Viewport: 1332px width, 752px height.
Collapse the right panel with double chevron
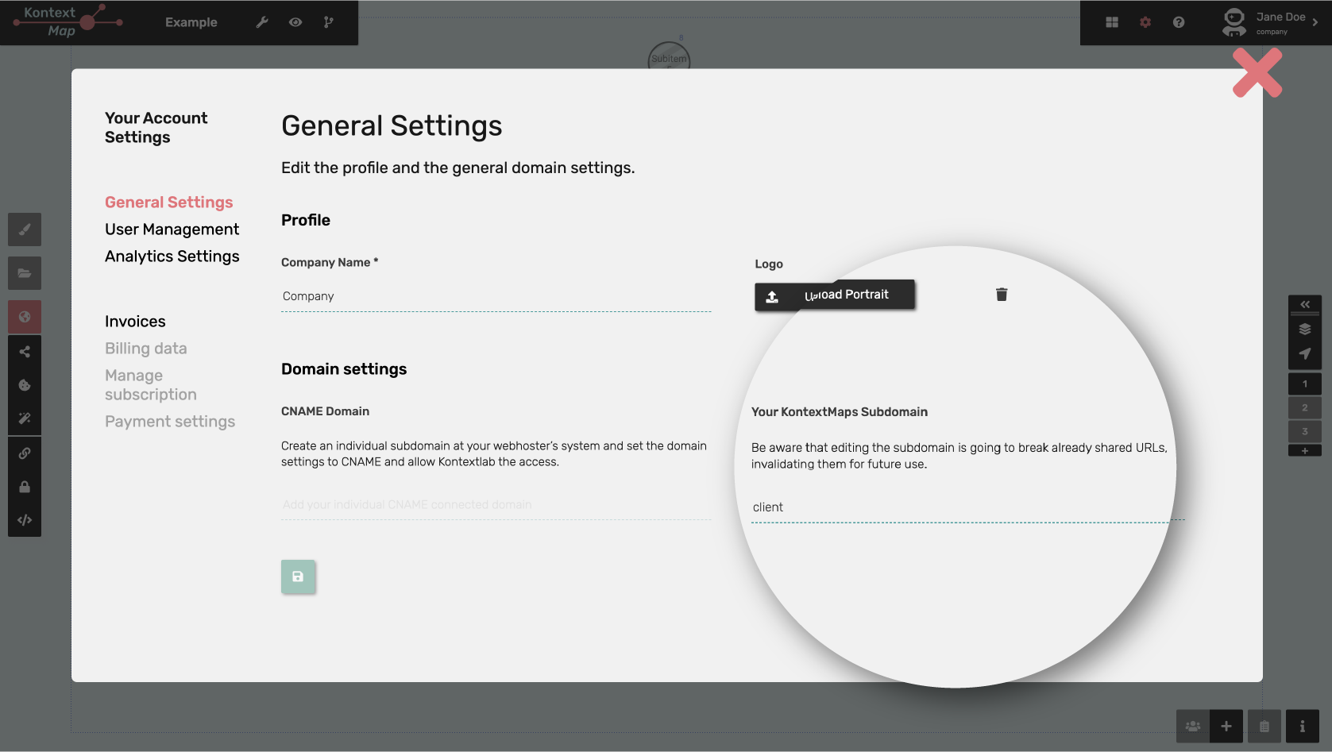pos(1304,304)
